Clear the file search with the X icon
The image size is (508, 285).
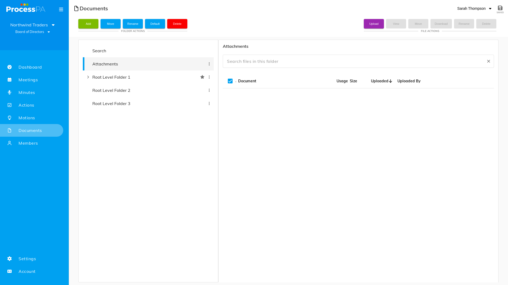488,61
